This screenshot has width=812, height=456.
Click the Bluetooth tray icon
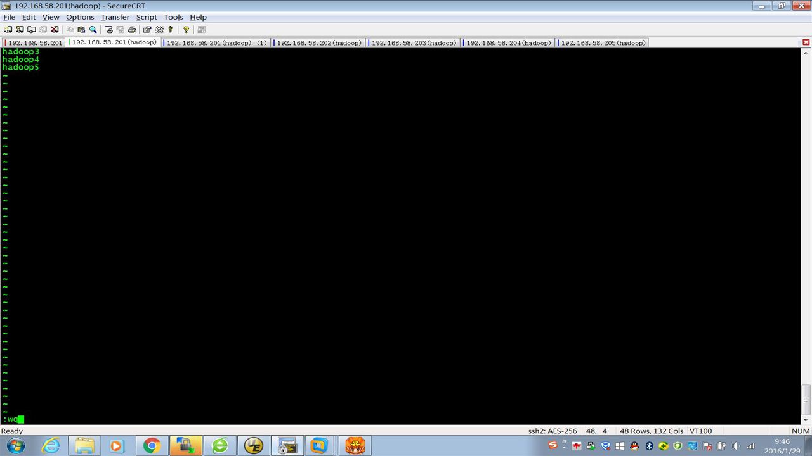649,446
